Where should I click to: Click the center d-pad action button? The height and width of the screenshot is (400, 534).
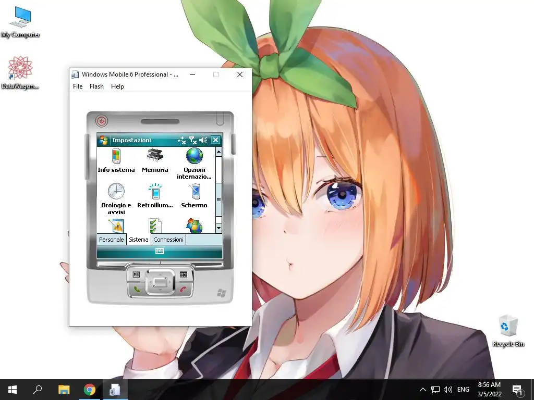[160, 282]
